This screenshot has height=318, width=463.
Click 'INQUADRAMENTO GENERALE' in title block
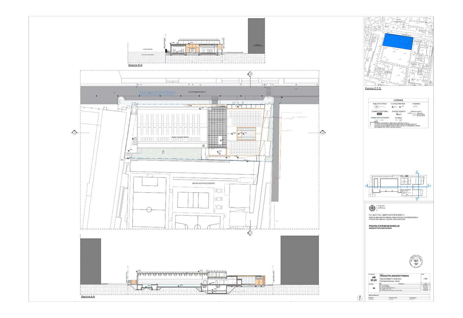[x=391, y=278]
